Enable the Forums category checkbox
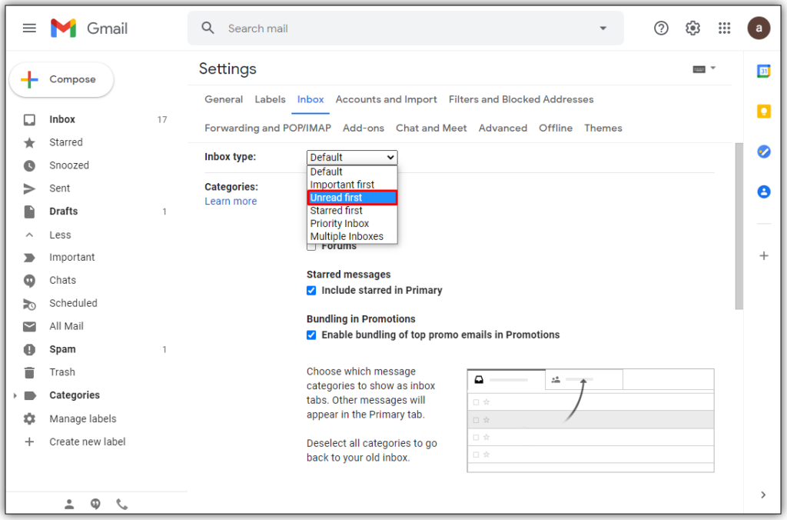 (311, 245)
